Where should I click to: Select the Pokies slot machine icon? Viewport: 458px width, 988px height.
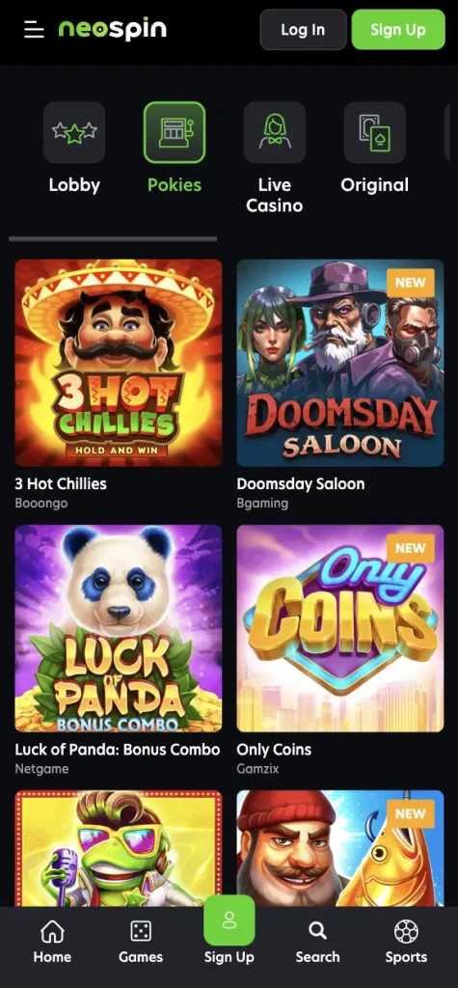[175, 132]
